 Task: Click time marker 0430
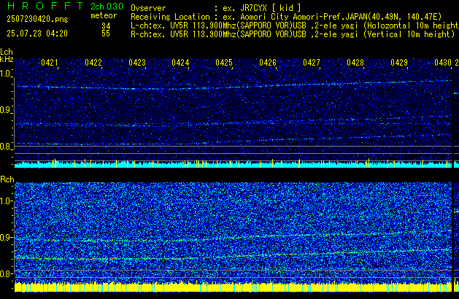tap(443, 63)
